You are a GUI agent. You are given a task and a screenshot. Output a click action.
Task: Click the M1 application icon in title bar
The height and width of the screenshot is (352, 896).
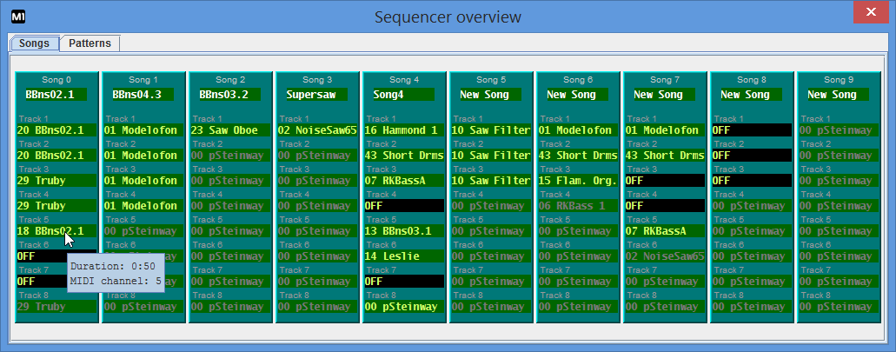(x=18, y=17)
